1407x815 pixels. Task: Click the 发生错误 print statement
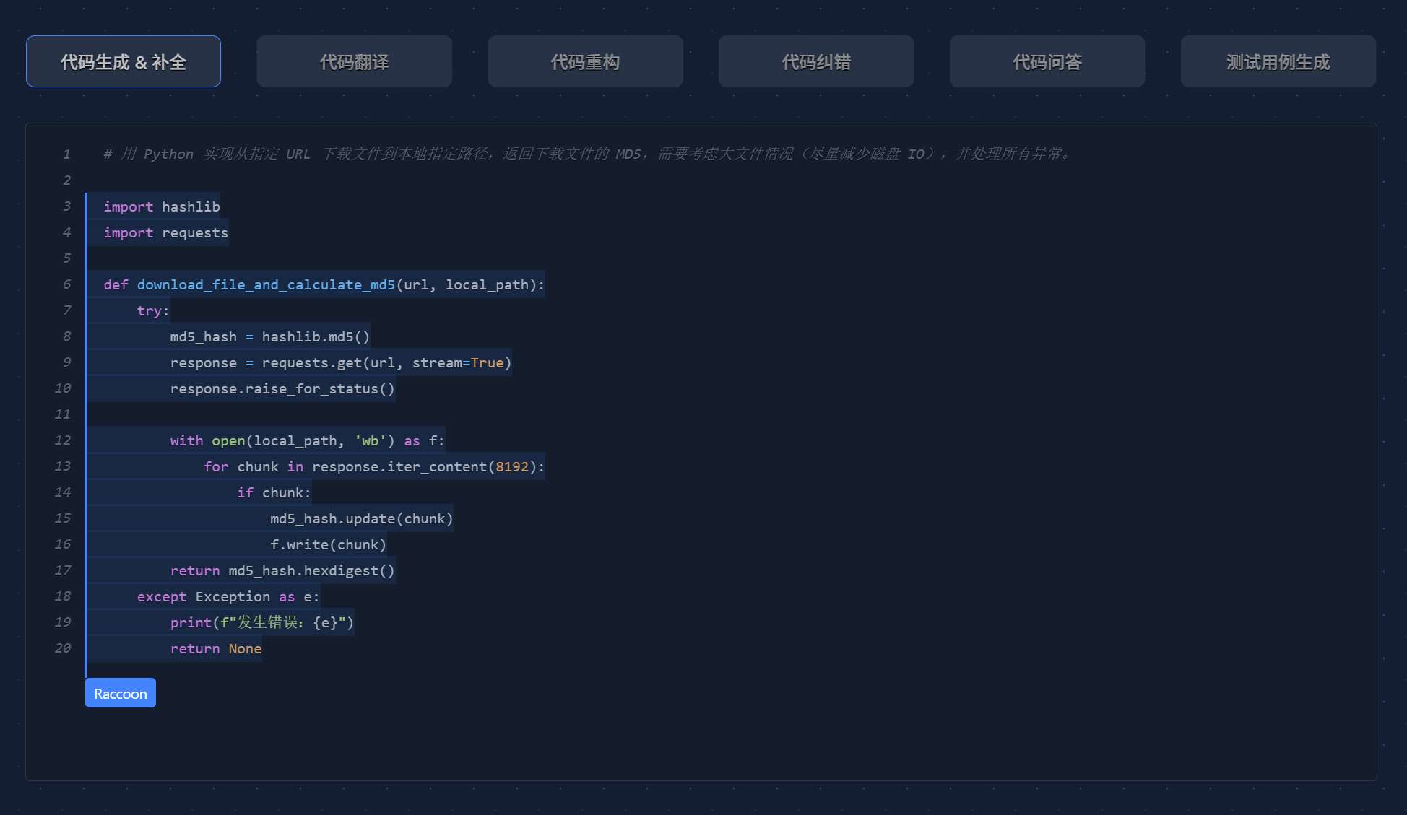[262, 622]
